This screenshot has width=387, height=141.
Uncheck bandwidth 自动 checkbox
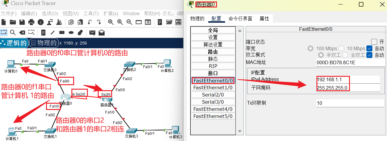point(369,48)
